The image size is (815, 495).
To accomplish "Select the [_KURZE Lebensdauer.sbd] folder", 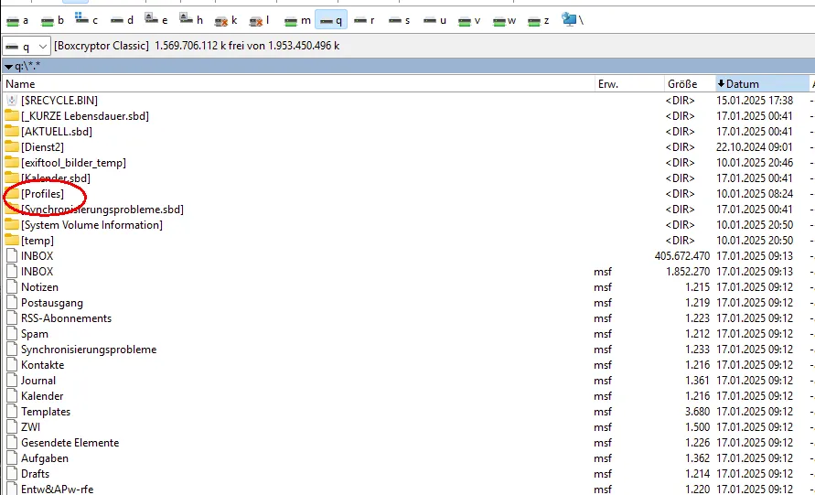I will point(85,116).
